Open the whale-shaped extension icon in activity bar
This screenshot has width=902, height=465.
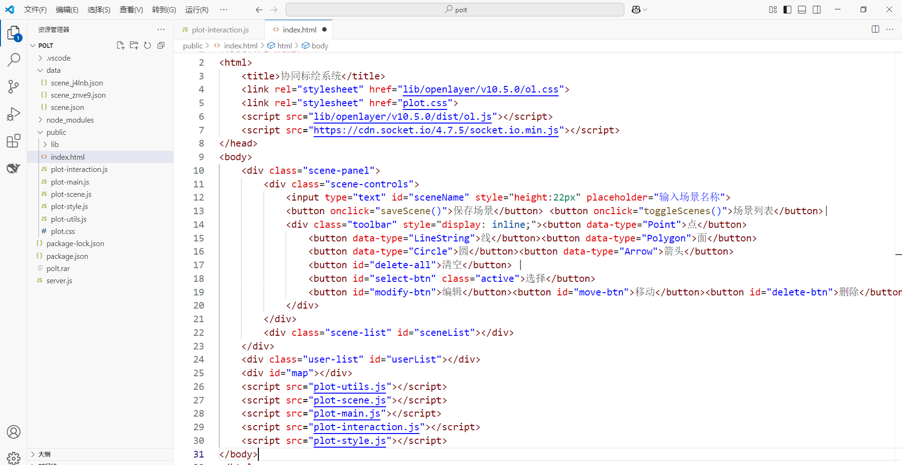pos(14,168)
